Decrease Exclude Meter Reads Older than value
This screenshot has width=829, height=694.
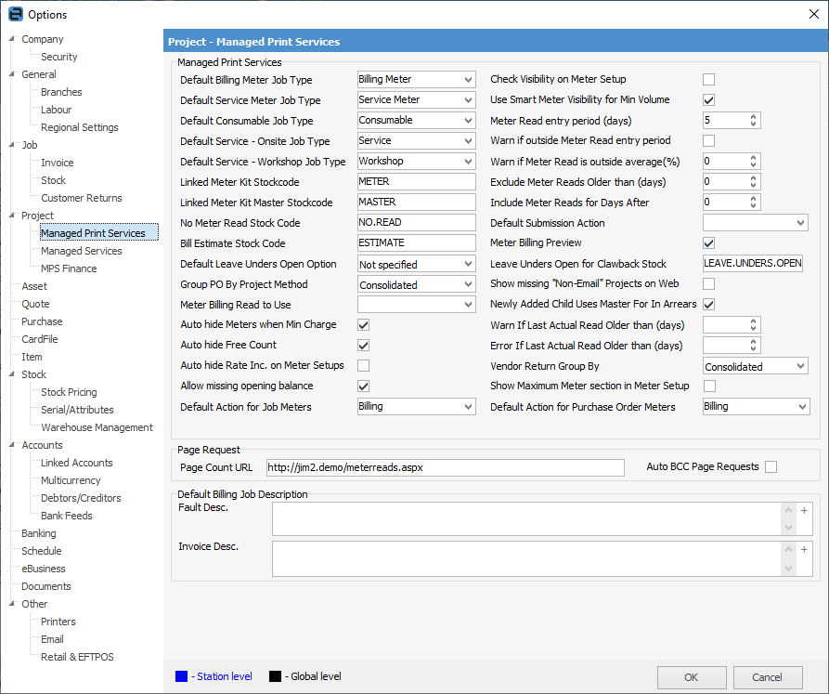pyautogui.click(x=753, y=186)
